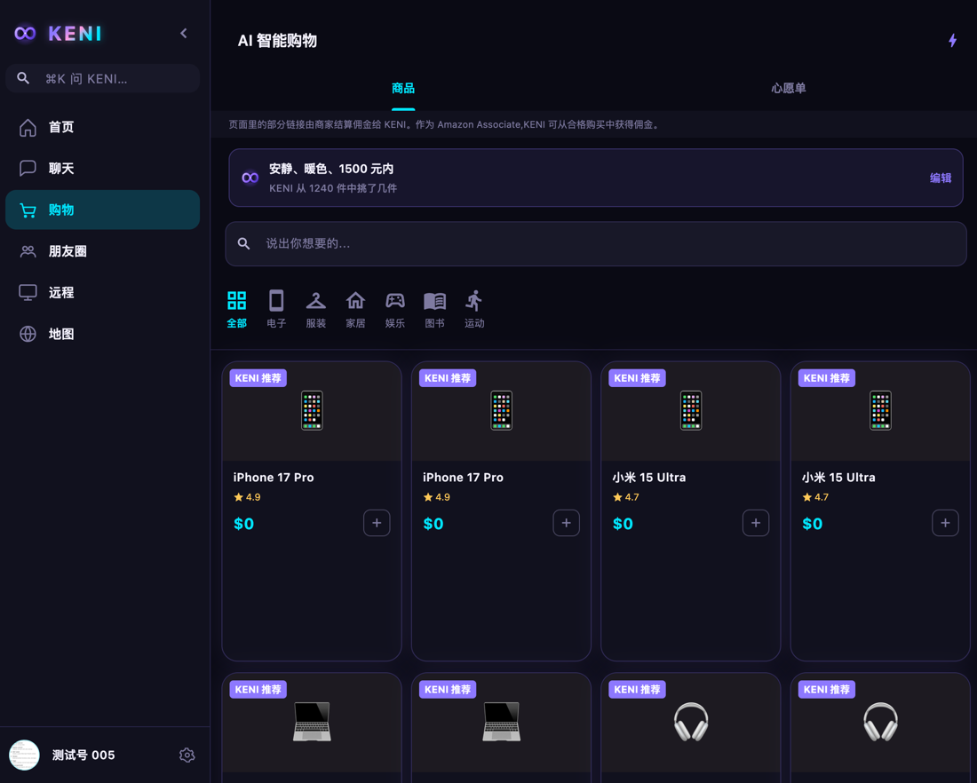The height and width of the screenshot is (783, 977).
Task: Click the search magnifier icon in sidebar
Action: tap(23, 78)
